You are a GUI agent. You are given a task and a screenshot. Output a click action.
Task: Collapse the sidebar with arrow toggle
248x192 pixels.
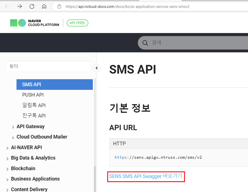pyautogui.click(x=96, y=68)
